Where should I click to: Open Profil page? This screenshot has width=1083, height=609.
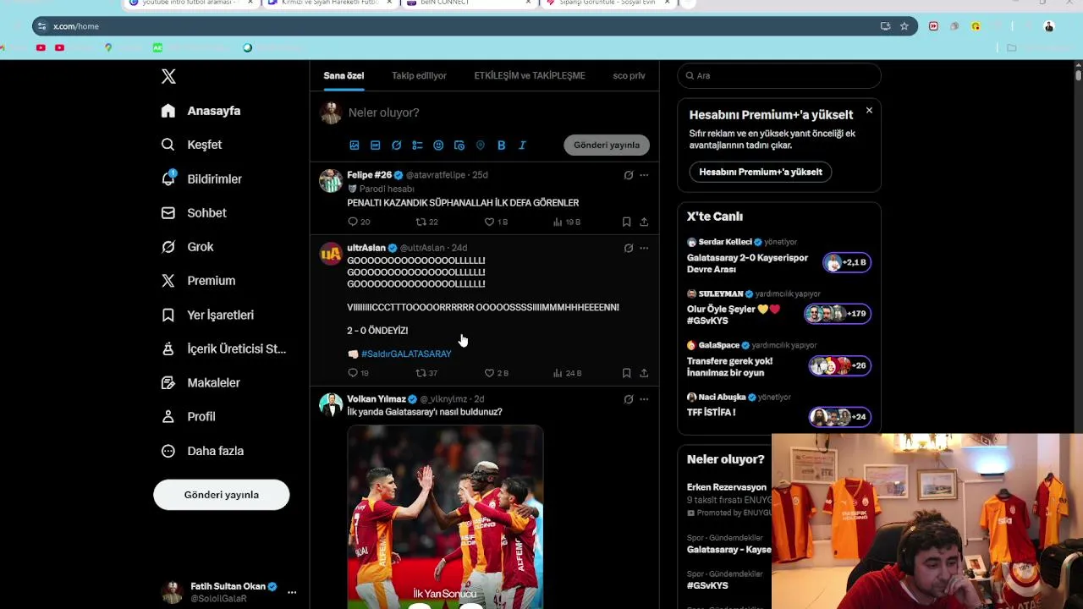pyautogui.click(x=189, y=416)
